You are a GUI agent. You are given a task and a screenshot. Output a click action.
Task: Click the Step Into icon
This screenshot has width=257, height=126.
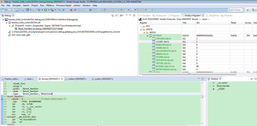click(79, 10)
